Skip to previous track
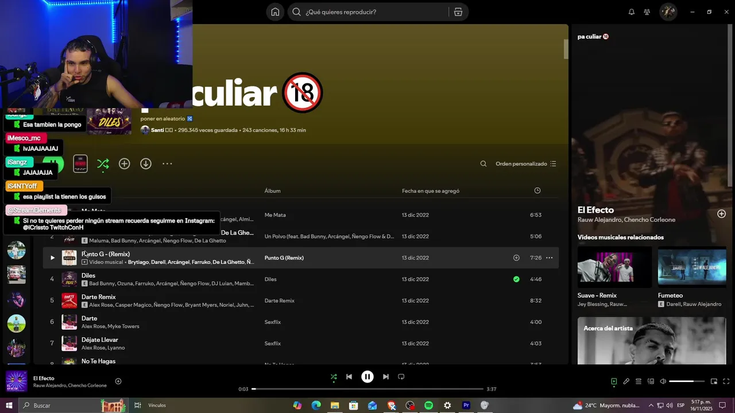735x413 pixels. click(349, 377)
